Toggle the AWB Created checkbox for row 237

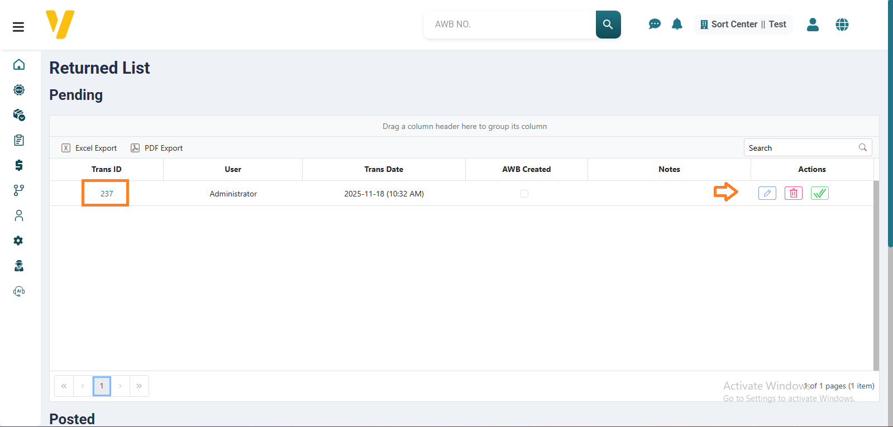click(x=524, y=194)
